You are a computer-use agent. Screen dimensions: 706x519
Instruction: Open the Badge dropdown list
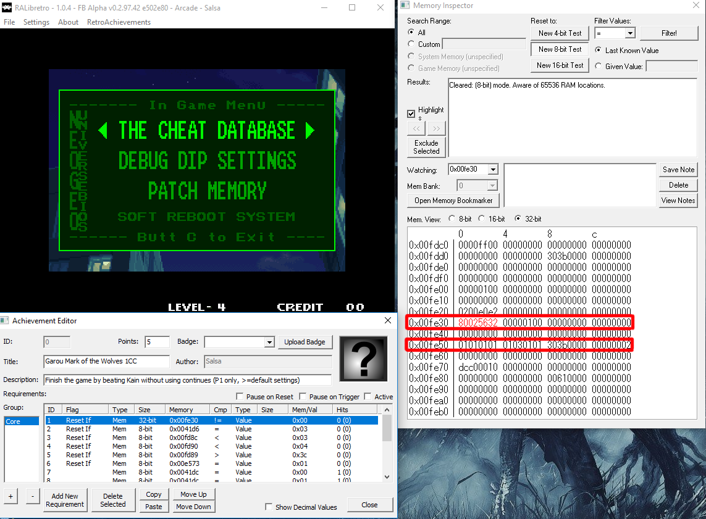tap(269, 342)
